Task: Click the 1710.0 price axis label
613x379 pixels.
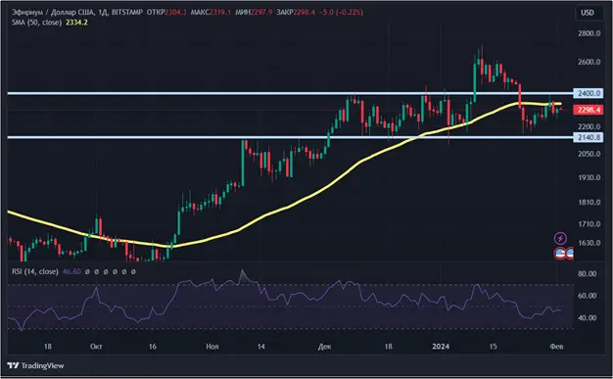Action: tap(589, 224)
